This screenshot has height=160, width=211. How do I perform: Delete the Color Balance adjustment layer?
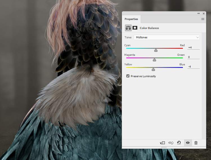coord(196,143)
